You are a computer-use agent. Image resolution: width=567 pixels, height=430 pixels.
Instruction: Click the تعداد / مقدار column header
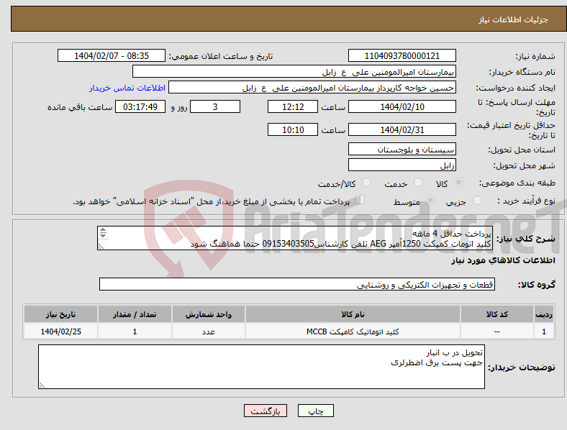click(x=135, y=314)
